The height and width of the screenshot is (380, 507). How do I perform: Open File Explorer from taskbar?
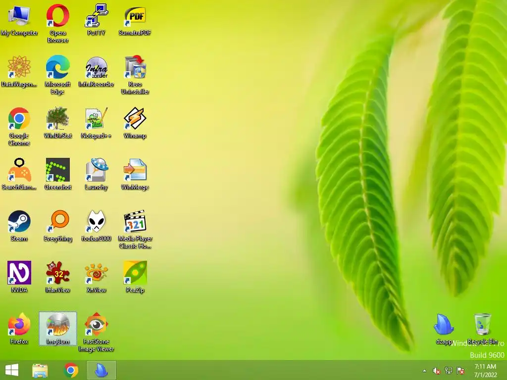point(40,370)
